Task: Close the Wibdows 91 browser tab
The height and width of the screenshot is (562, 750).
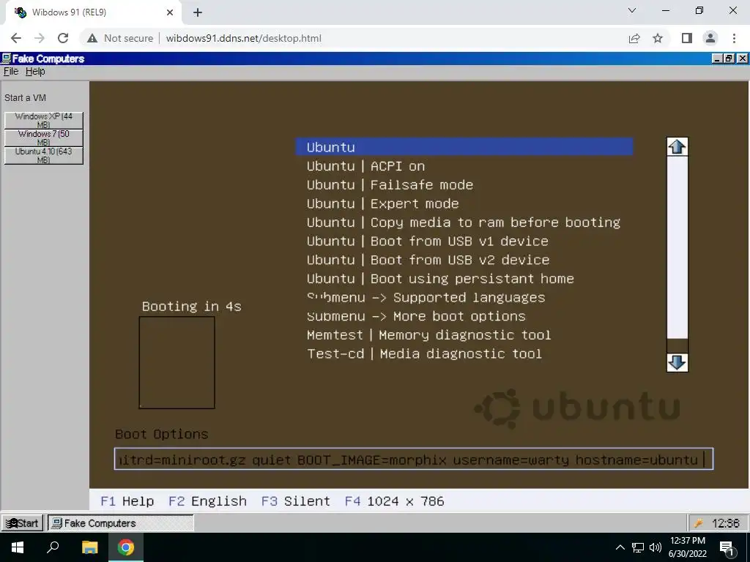Action: coord(170,12)
